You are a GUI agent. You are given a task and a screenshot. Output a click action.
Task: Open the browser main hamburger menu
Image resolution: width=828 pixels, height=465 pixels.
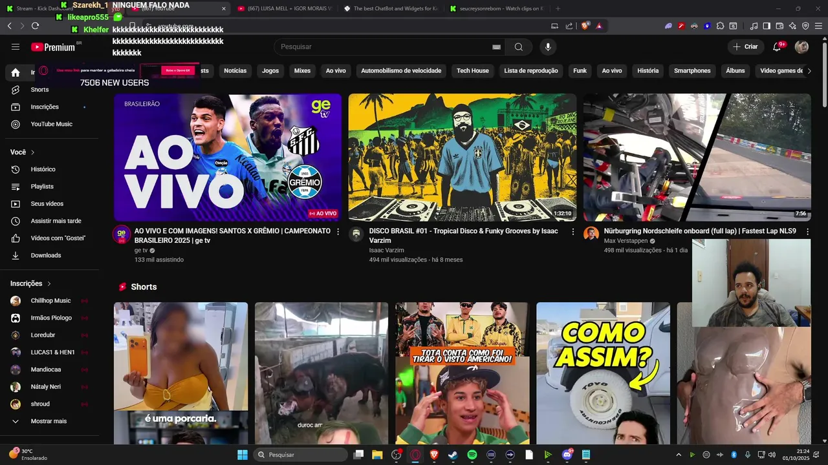tap(818, 26)
